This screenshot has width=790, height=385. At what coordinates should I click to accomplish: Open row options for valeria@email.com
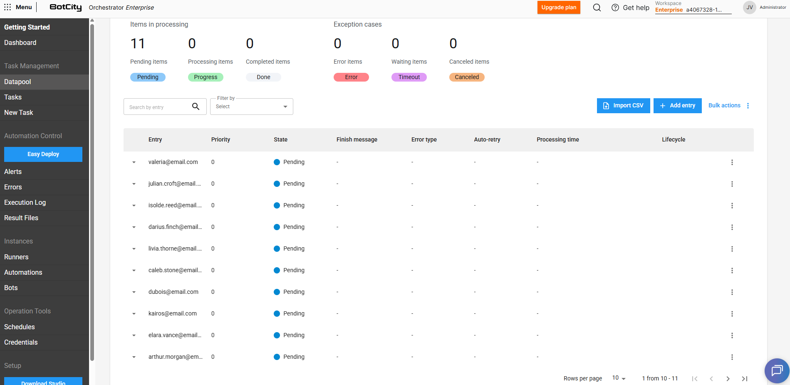(x=732, y=162)
